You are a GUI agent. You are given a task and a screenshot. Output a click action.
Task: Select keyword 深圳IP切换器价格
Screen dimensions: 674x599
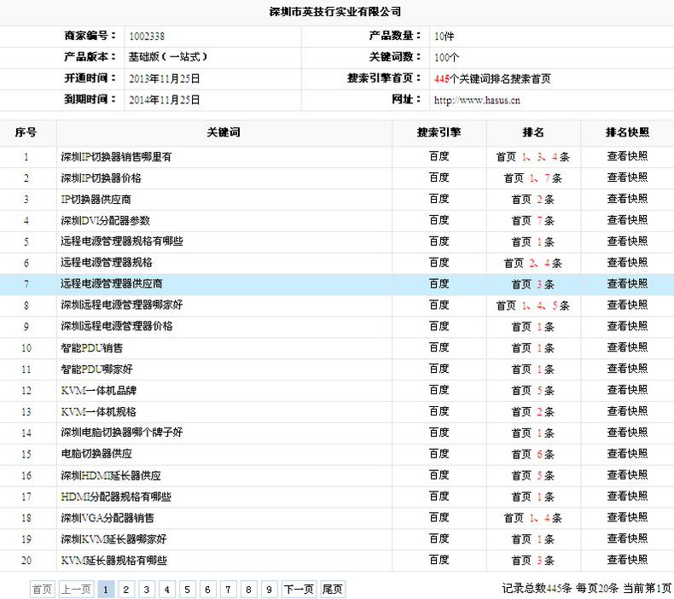coord(101,178)
